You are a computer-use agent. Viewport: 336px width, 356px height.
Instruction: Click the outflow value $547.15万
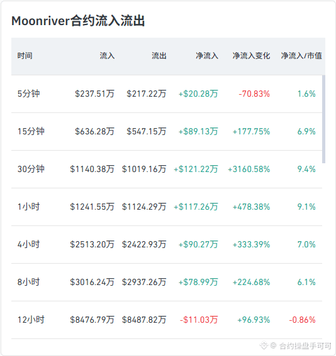pos(147,131)
